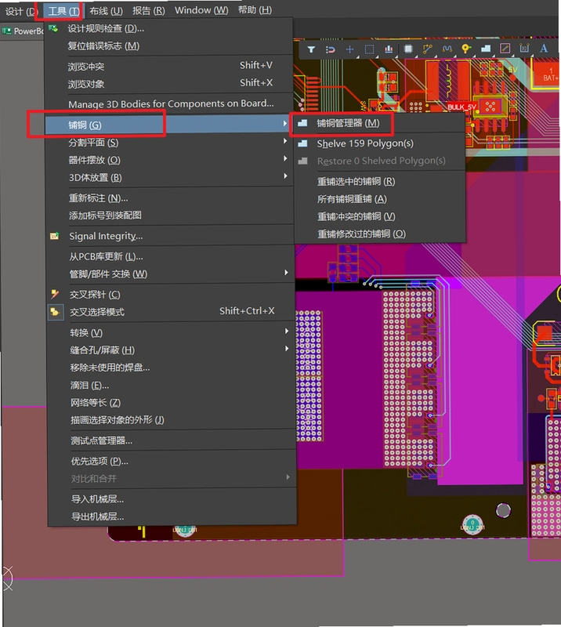Viewport: 561px width, 627px height.
Task: Expand the 缝合孔/屏蔽 (H) submenu
Action: click(x=171, y=350)
